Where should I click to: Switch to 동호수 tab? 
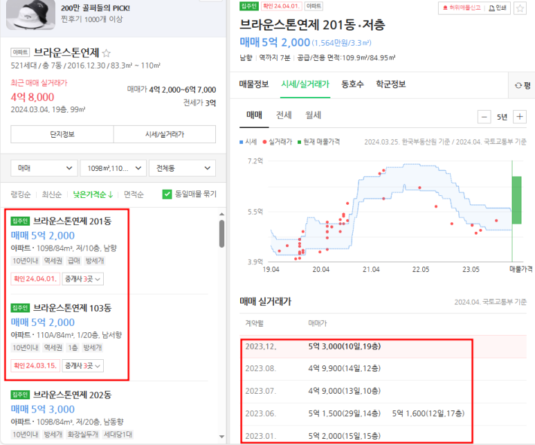coord(352,84)
